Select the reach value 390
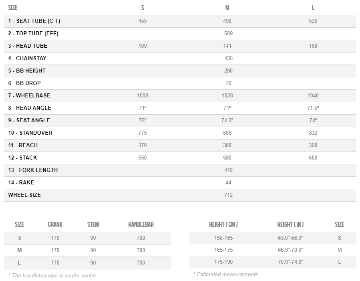The image size is (360, 281). point(313,145)
